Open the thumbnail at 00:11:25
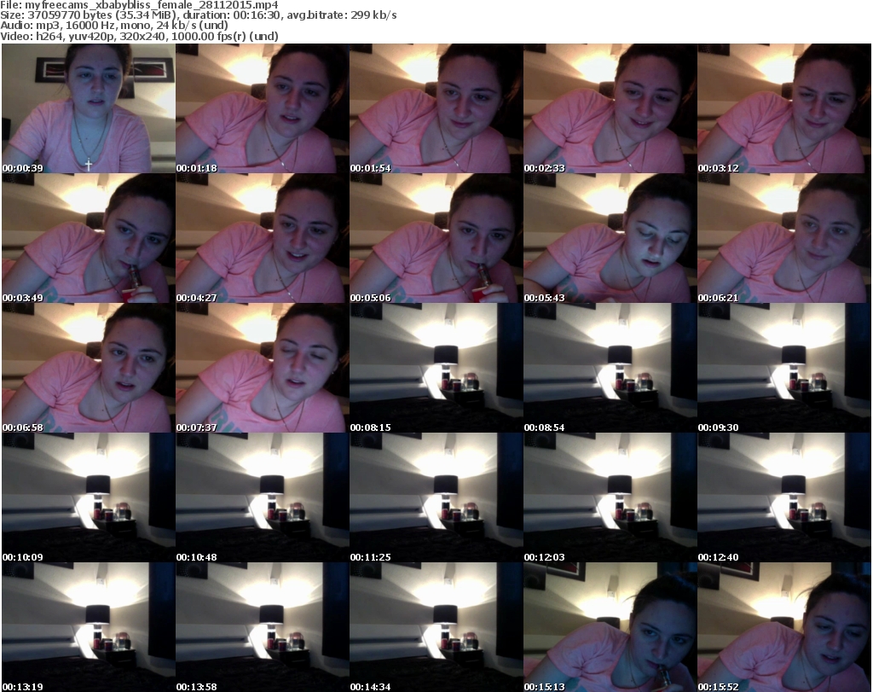The height and width of the screenshot is (692, 873). [x=436, y=498]
